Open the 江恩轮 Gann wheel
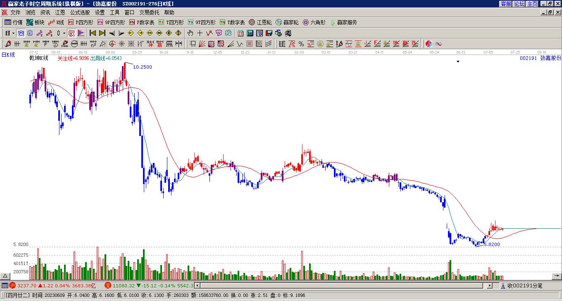The width and height of the screenshot is (562, 301). coord(260,22)
